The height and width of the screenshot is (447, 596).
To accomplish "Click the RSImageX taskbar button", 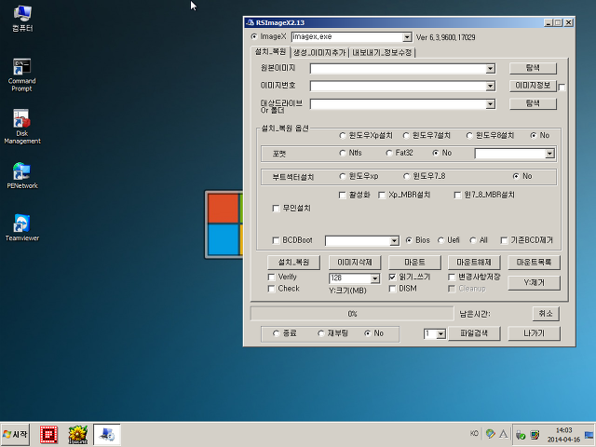I will pos(107,435).
